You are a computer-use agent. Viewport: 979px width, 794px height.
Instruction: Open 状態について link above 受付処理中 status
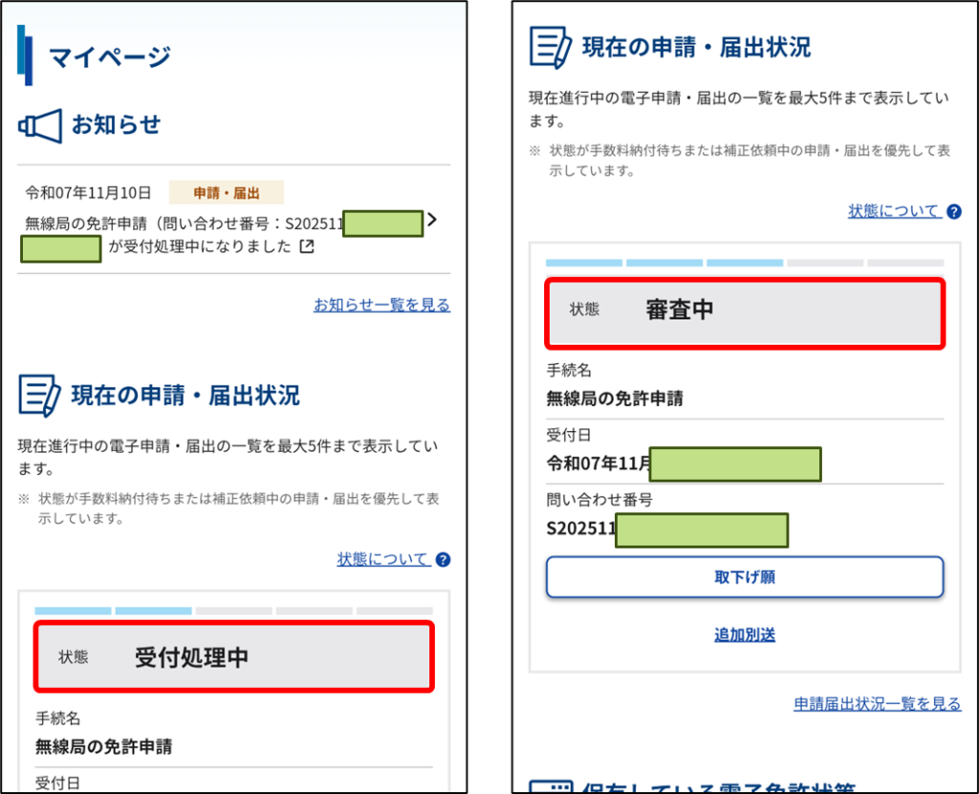(x=383, y=559)
